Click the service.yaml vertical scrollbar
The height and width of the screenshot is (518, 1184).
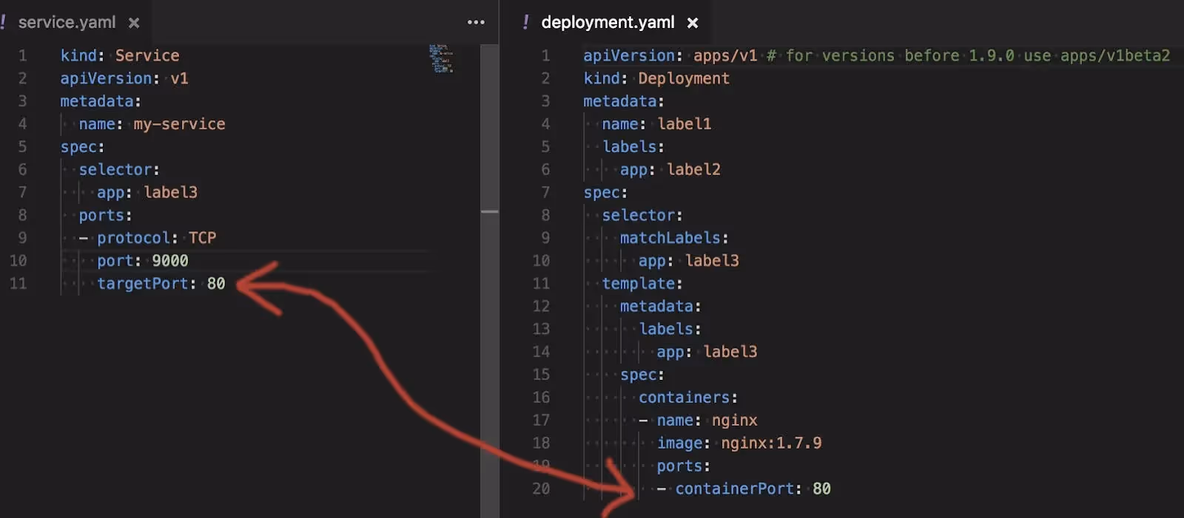(489, 281)
